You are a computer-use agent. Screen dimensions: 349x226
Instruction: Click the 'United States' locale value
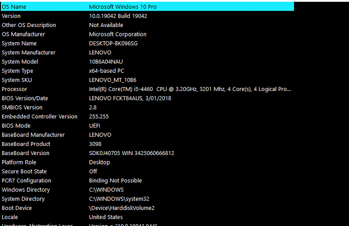106,217
